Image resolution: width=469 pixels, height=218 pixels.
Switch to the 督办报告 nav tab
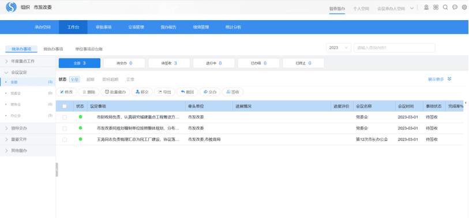point(168,27)
